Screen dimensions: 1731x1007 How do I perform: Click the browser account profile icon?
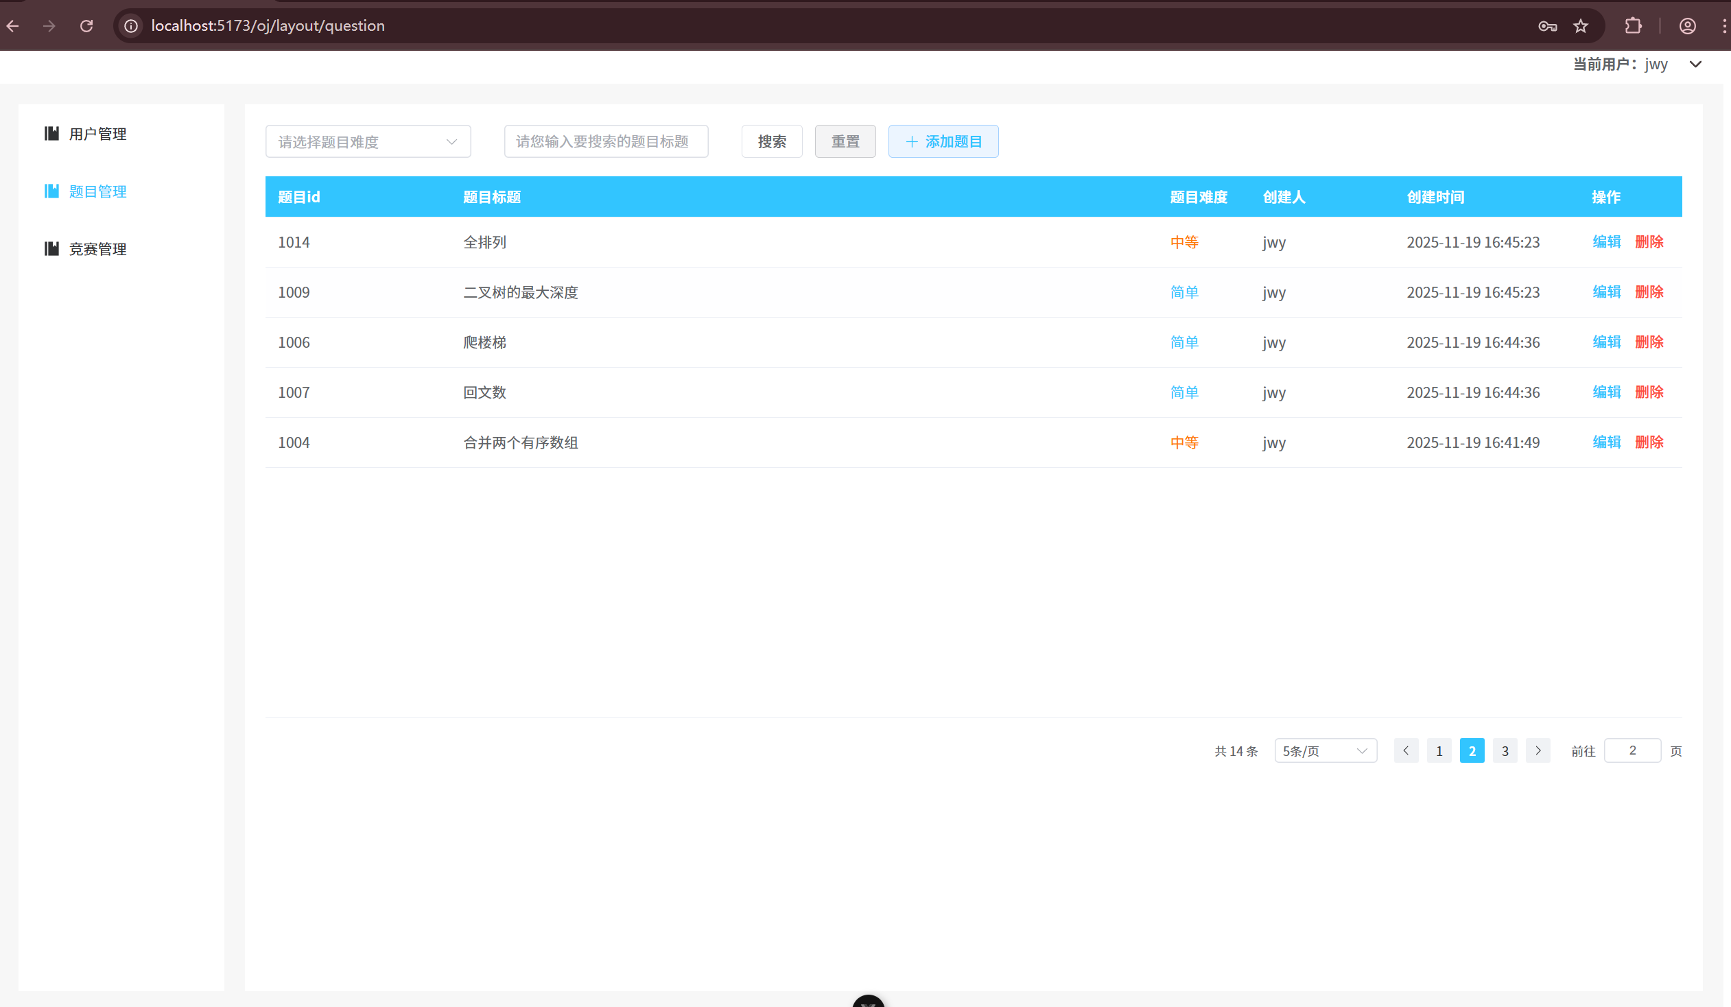coord(1688,25)
